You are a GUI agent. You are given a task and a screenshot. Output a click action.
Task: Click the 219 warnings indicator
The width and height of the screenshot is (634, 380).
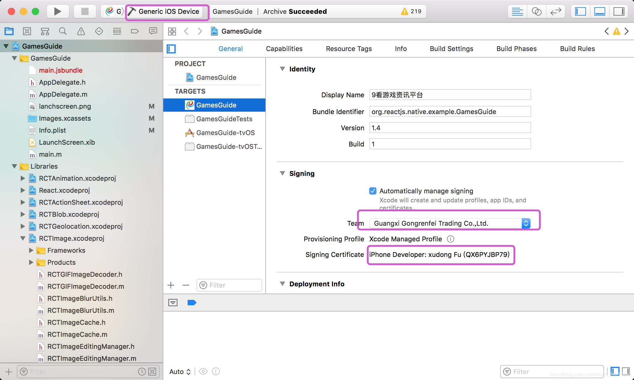411,11
